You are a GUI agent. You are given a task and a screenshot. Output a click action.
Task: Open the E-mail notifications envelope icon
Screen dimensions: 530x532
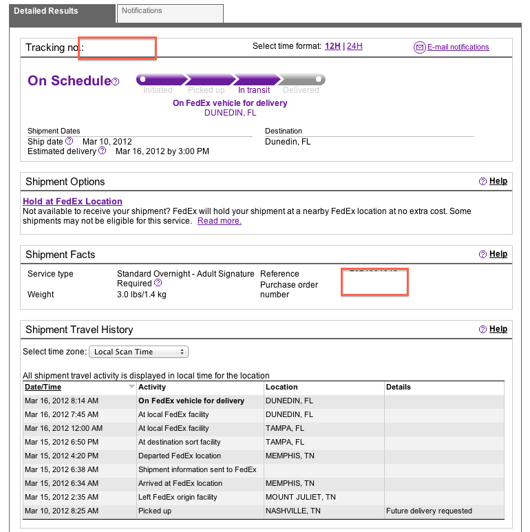pyautogui.click(x=419, y=47)
